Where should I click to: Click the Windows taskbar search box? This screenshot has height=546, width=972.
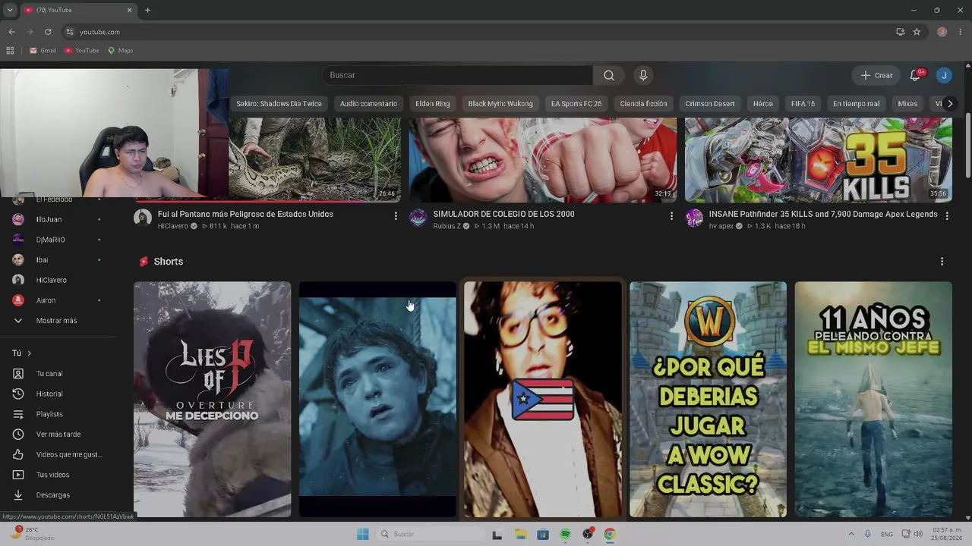tap(431, 535)
